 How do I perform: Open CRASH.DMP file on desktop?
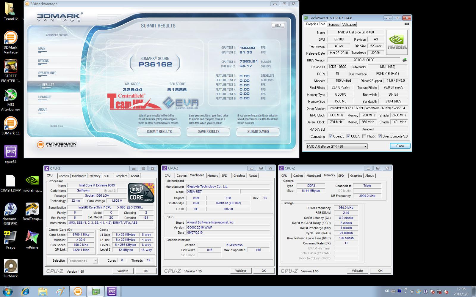click(11, 183)
